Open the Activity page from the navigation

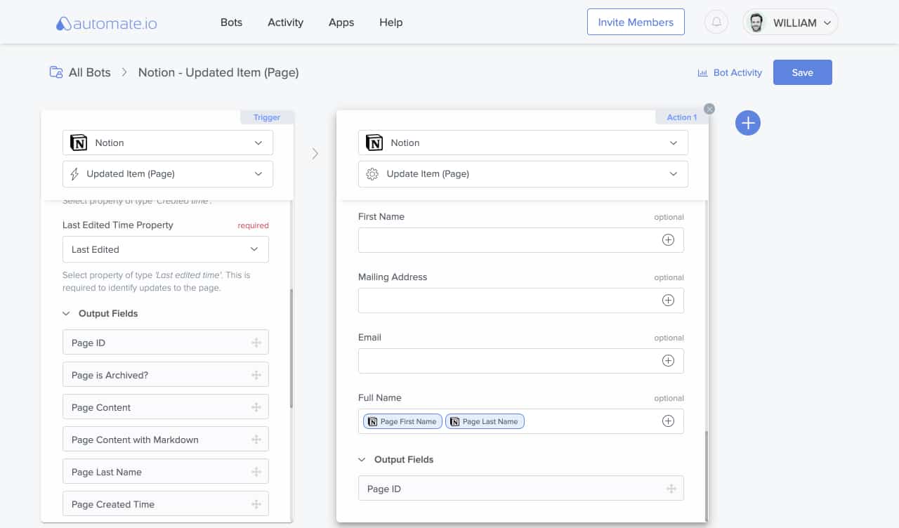coord(285,22)
